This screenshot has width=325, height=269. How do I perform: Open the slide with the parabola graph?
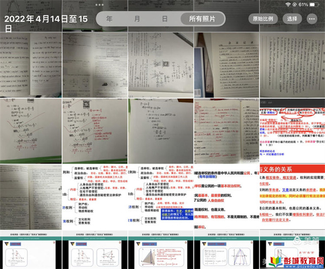coord(226,249)
